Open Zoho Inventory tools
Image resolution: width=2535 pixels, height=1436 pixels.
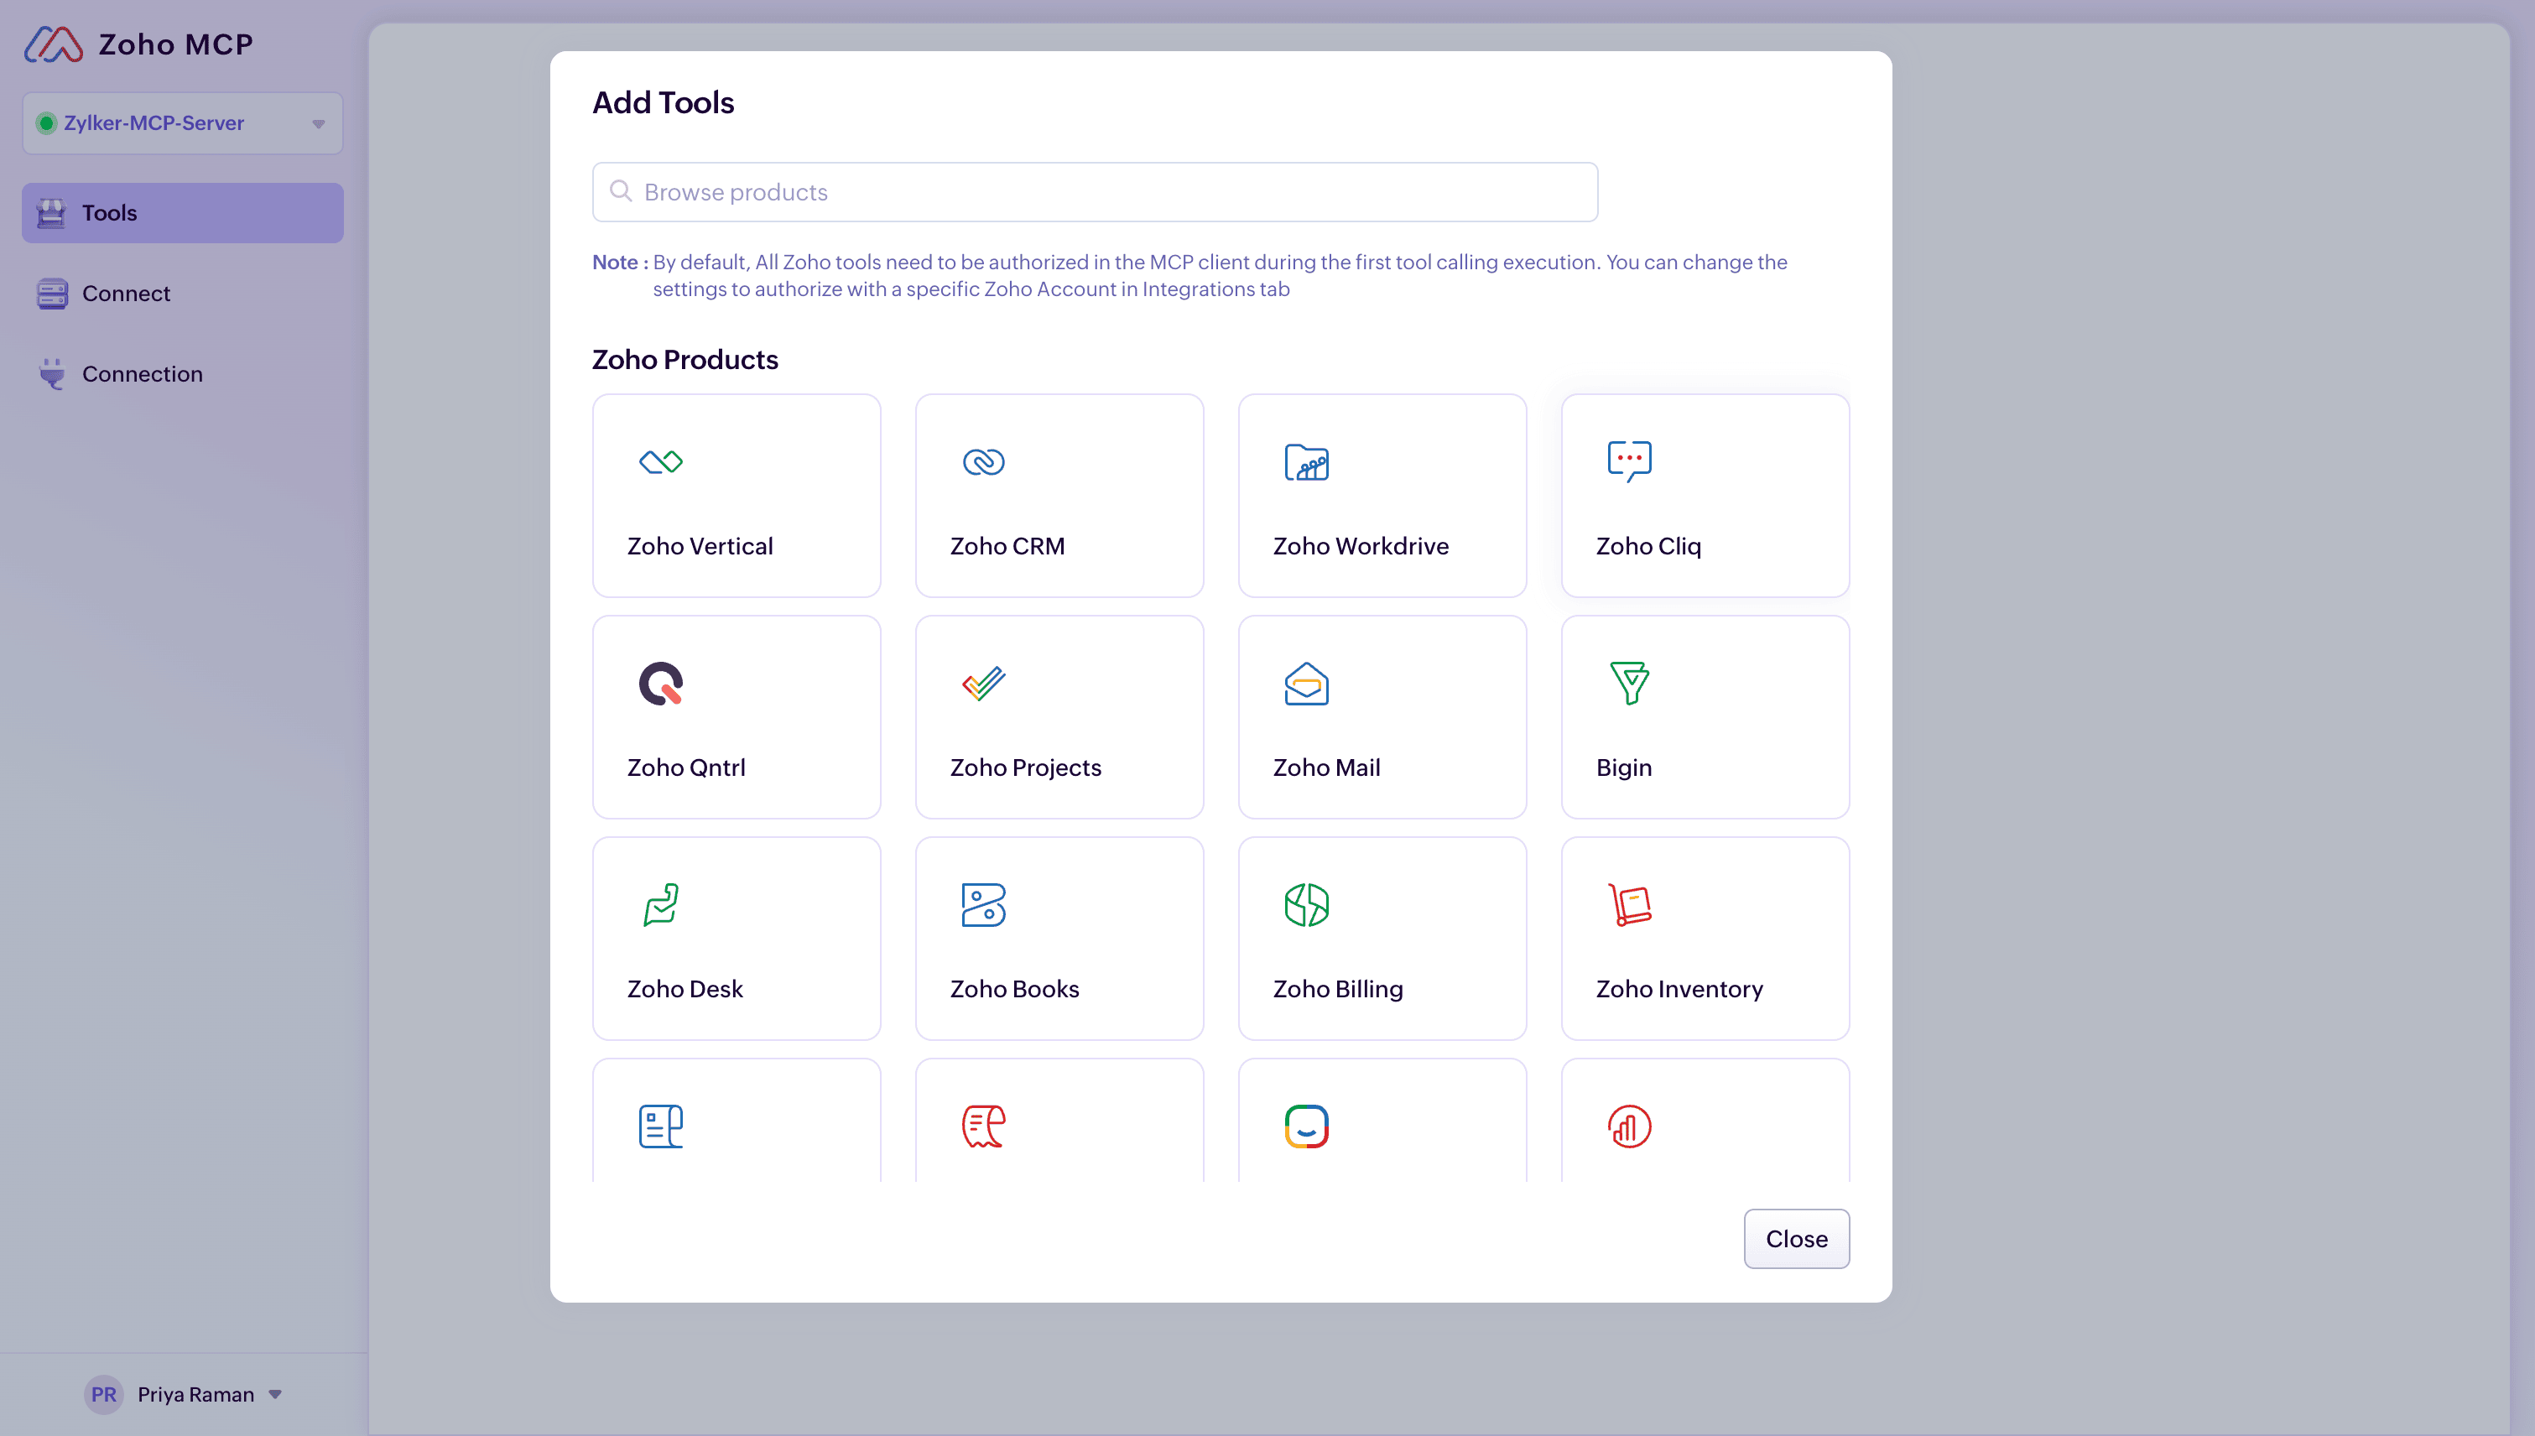click(1704, 938)
